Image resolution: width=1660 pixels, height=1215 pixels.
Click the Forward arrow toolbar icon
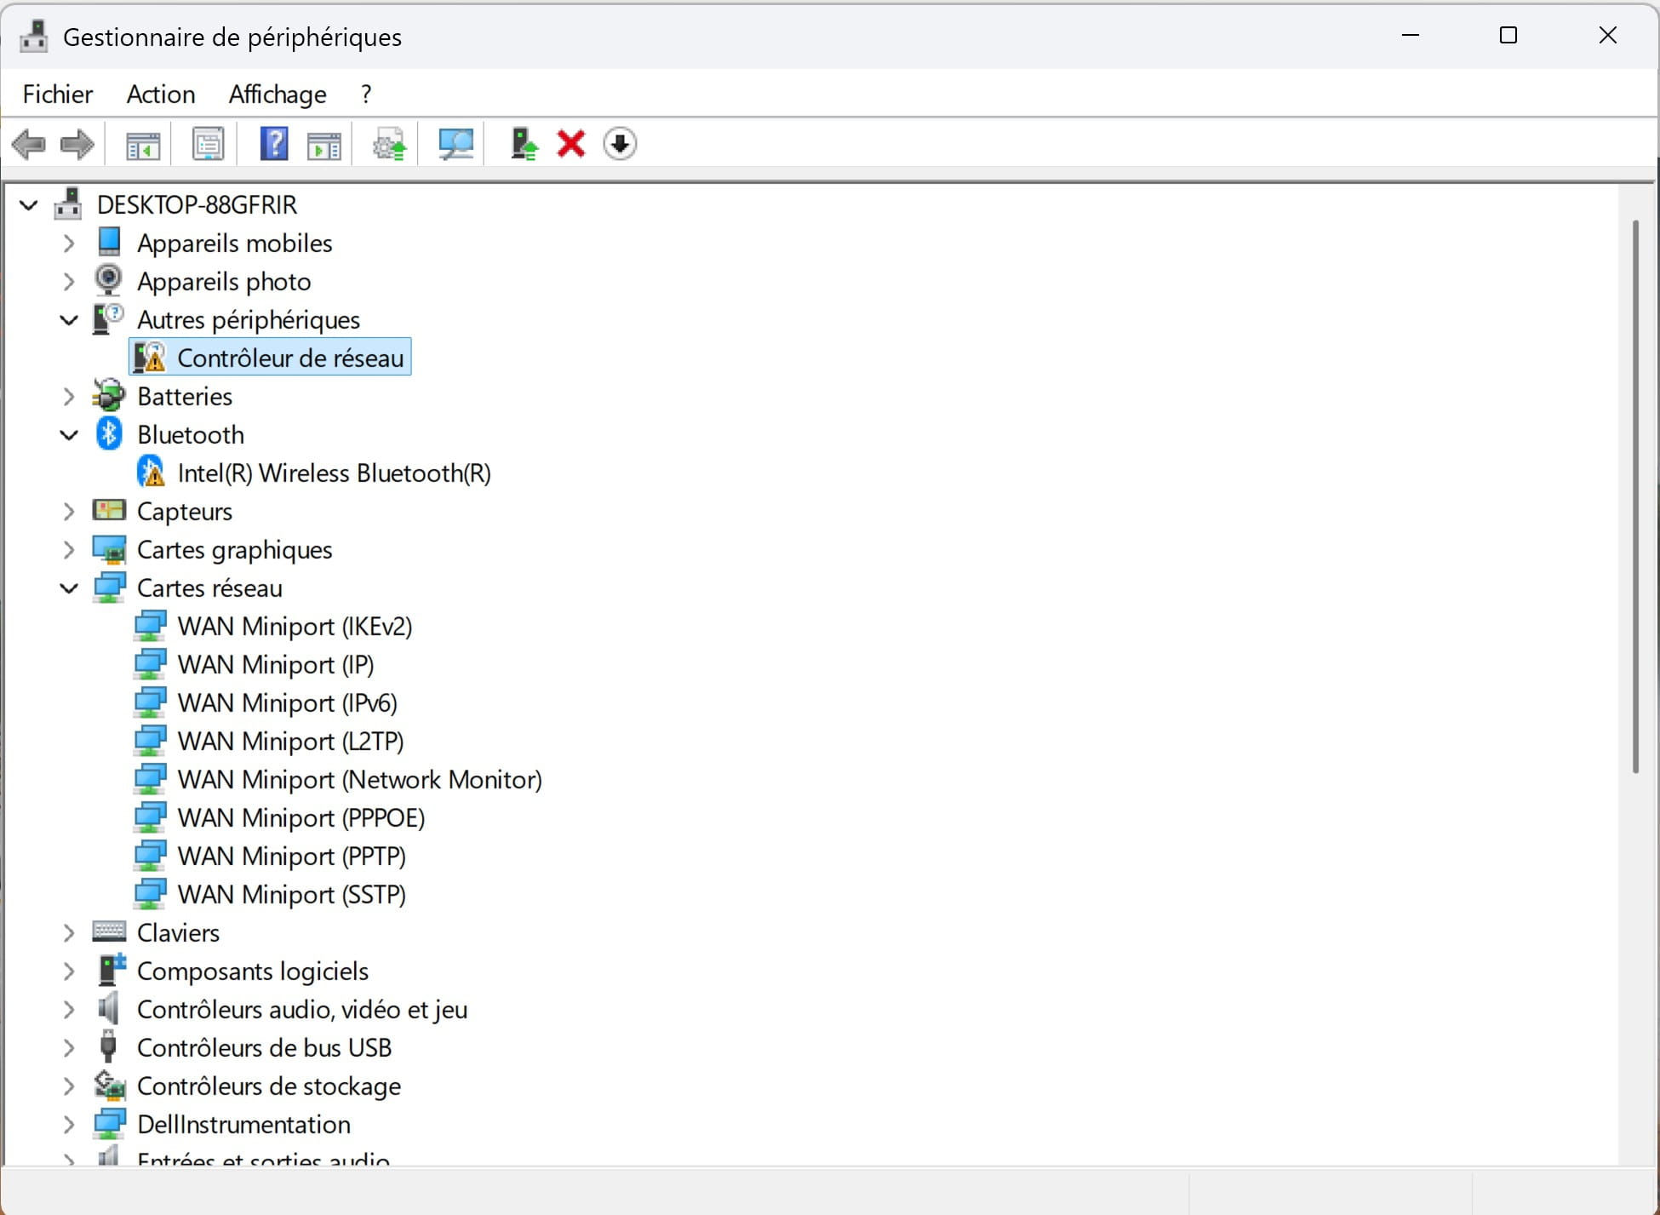click(x=77, y=144)
